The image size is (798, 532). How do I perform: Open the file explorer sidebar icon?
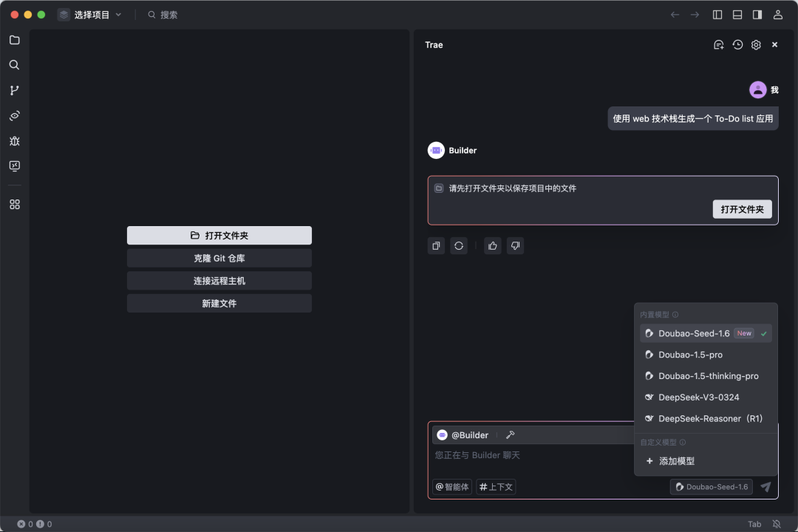point(14,40)
